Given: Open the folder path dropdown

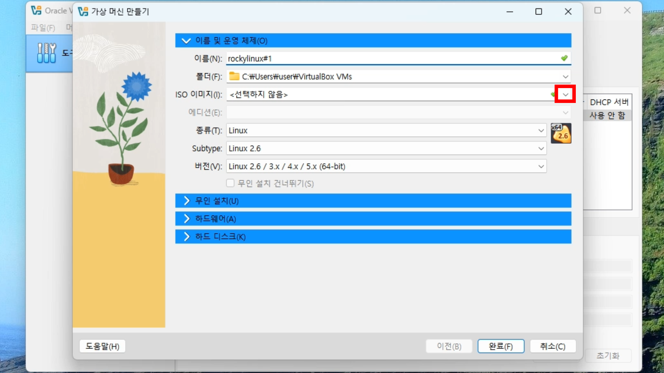Looking at the screenshot, I should point(565,76).
